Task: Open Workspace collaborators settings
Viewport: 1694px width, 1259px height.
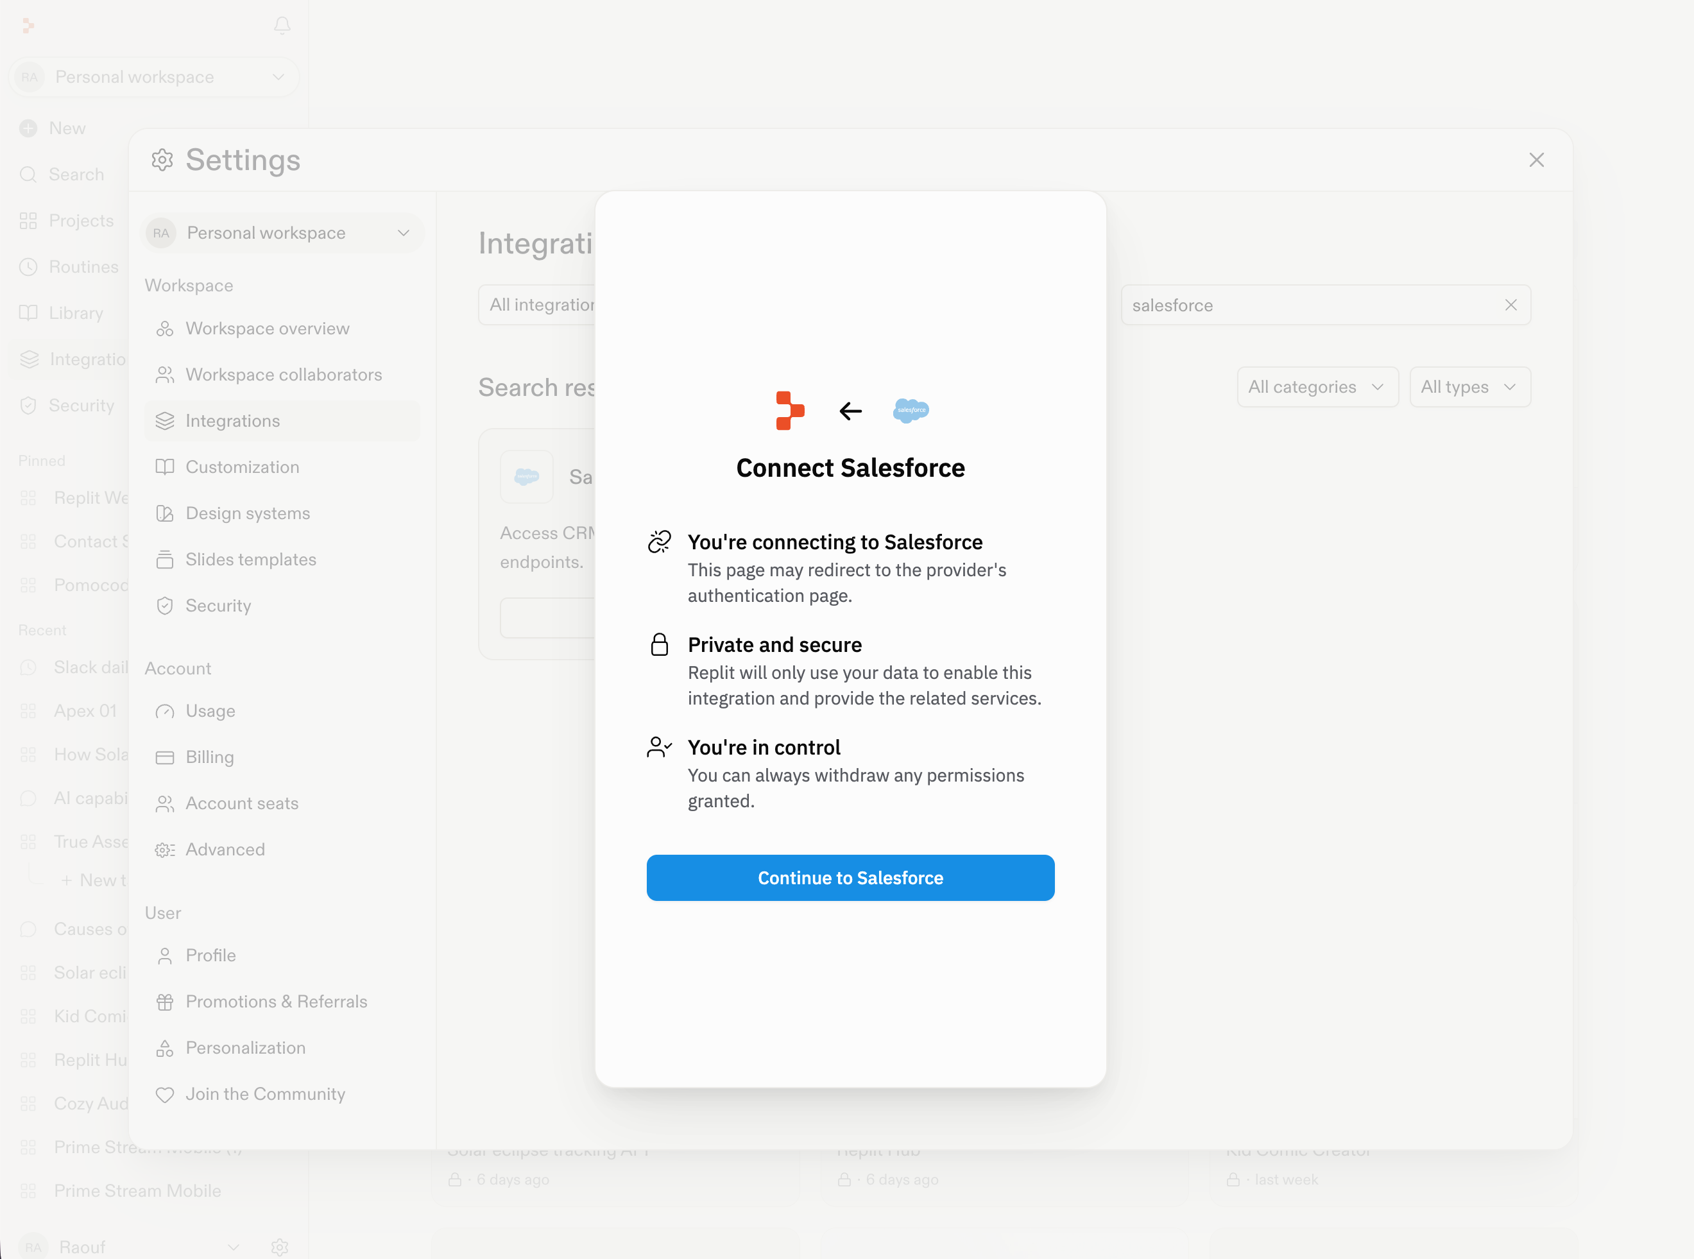Action: pos(282,375)
